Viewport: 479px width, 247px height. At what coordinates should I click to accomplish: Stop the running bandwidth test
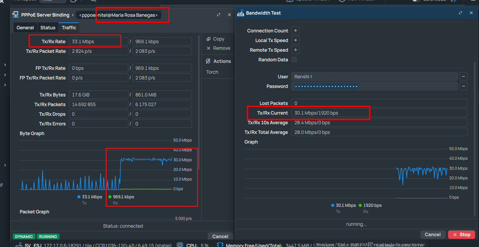(x=461, y=235)
